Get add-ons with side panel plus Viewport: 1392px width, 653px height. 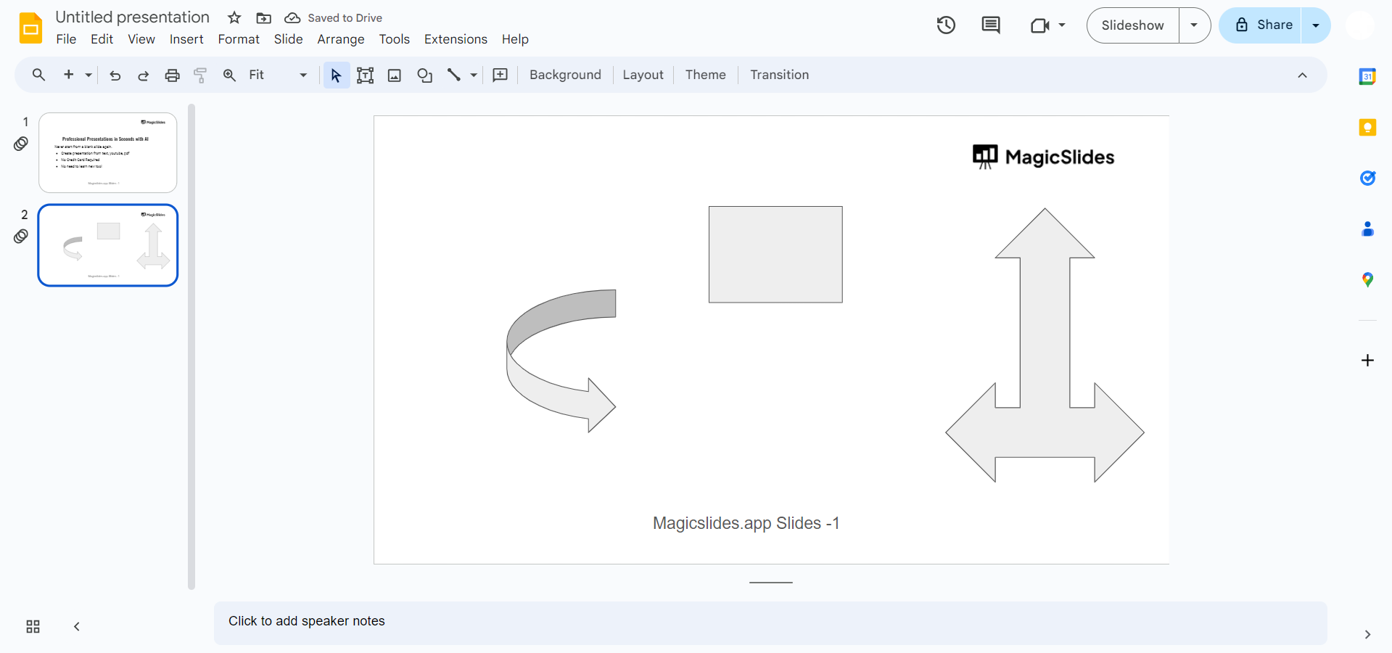pyautogui.click(x=1367, y=361)
